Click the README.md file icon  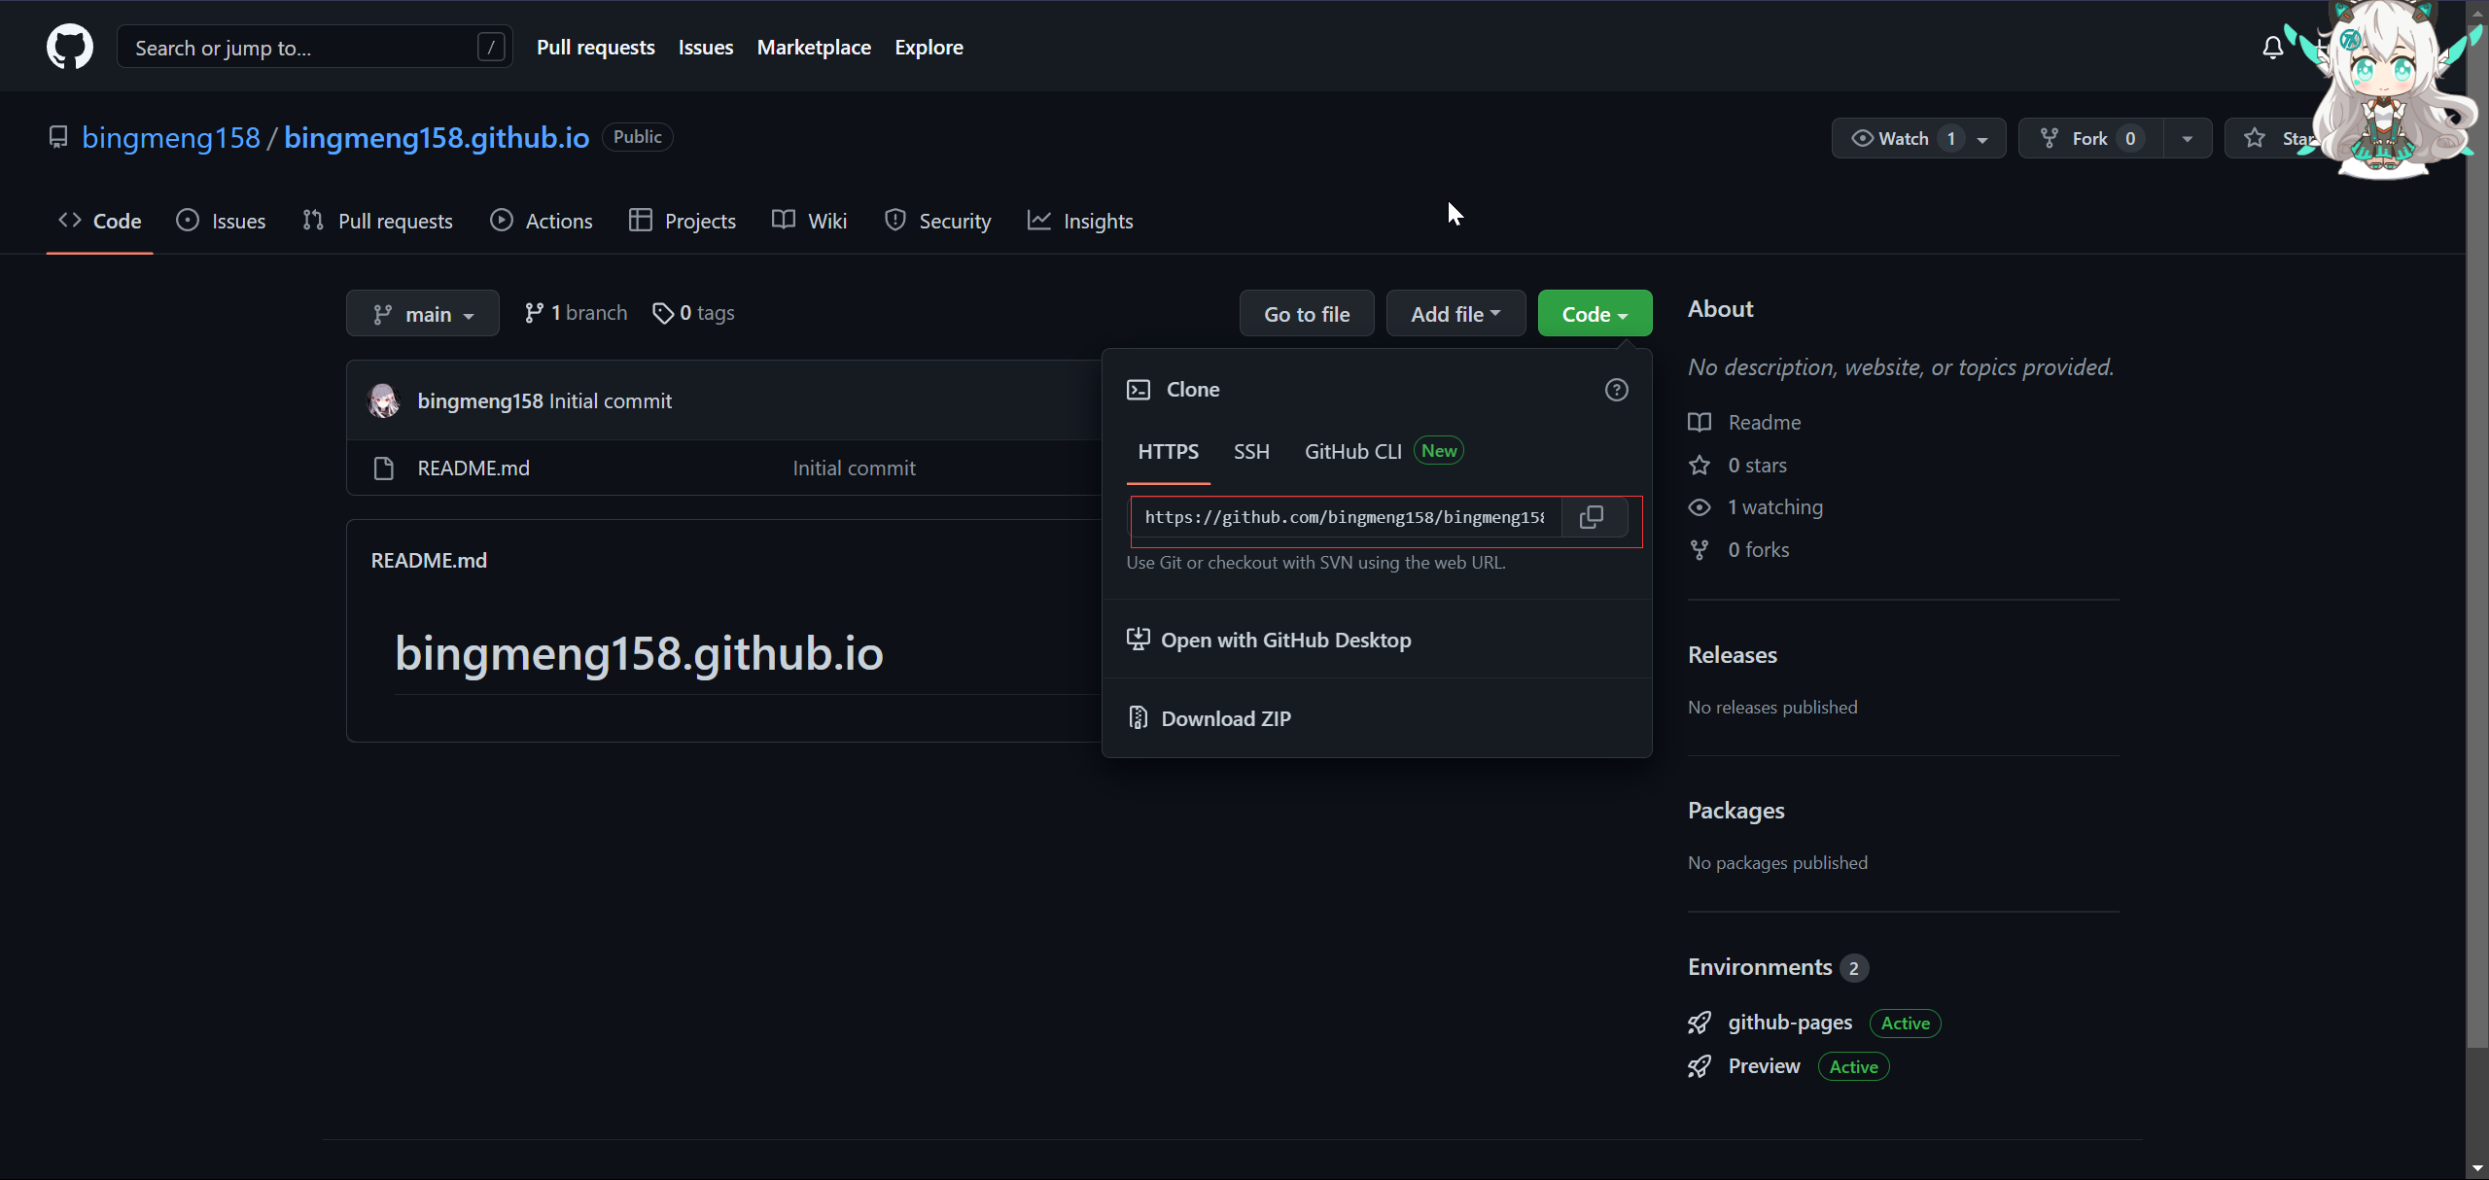[x=384, y=469]
